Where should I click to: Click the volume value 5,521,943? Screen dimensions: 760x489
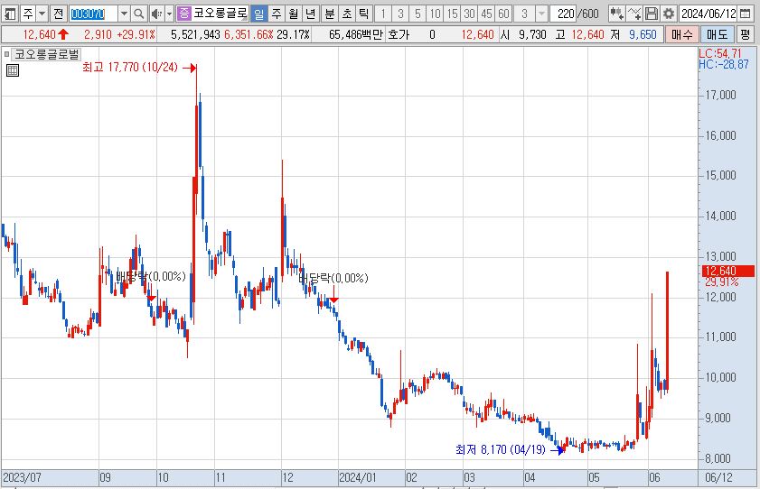pos(196,35)
